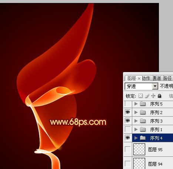Click the lock image pixels brush icon
Viewport: 173px width, 169px height.
coord(147,96)
